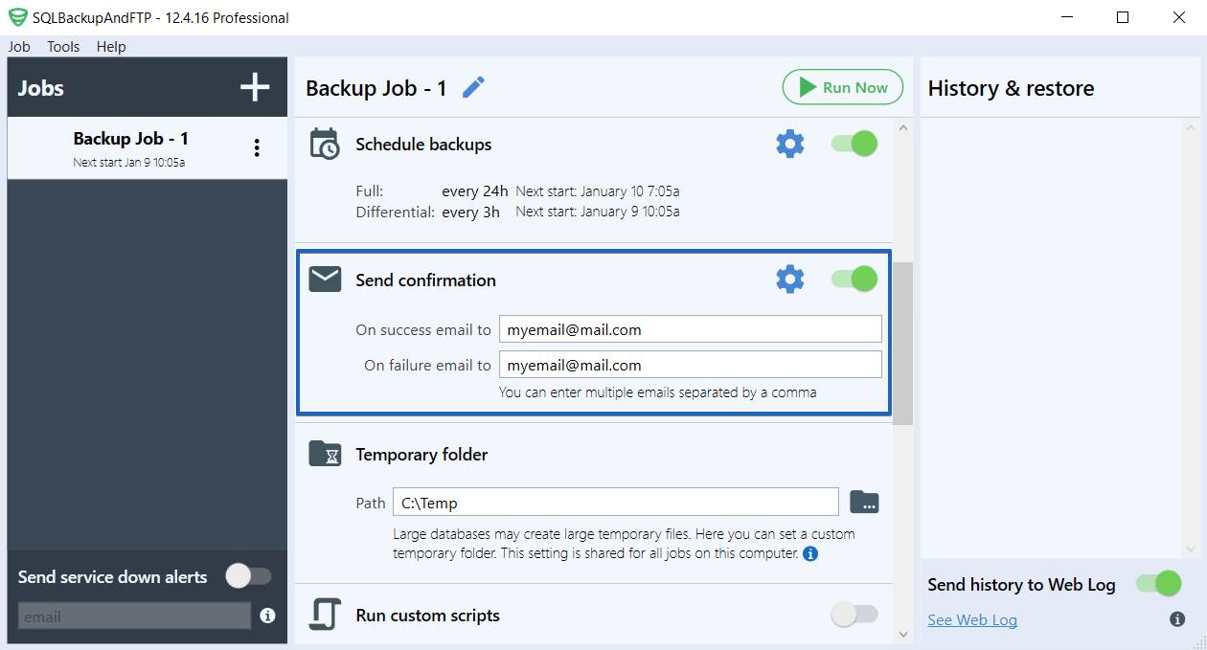The width and height of the screenshot is (1207, 650).
Task: Rename job using pencil edit icon
Action: (473, 88)
